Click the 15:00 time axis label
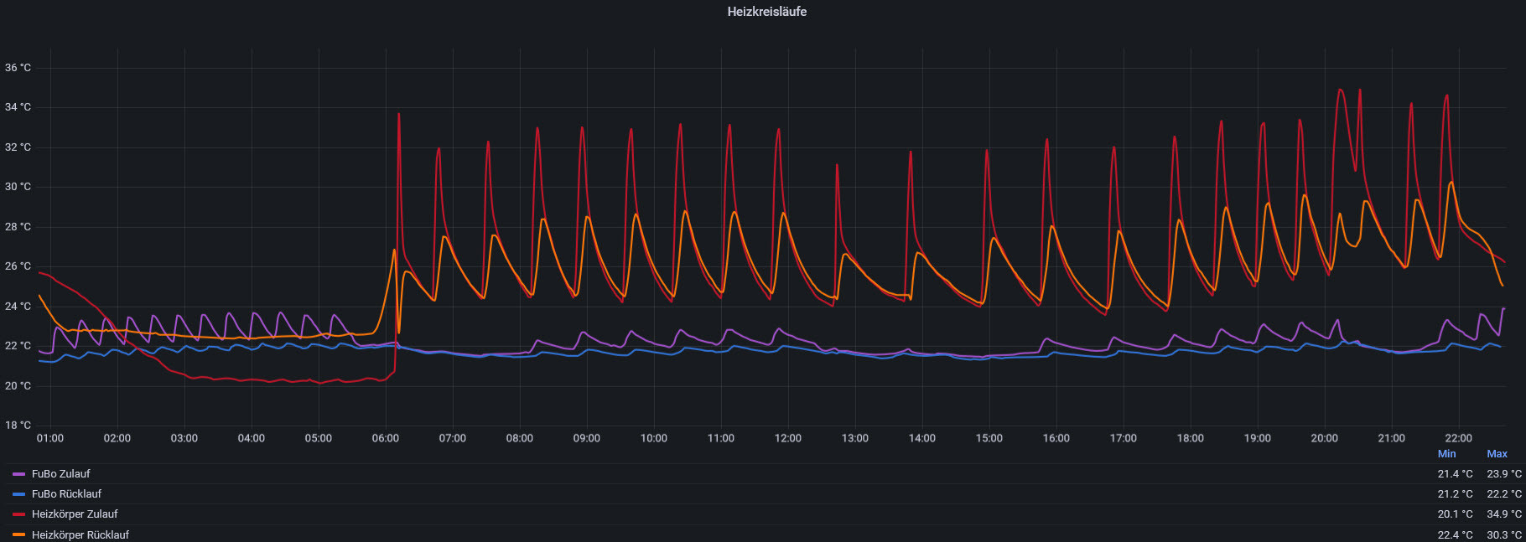Viewport: 1526px width, 542px height. pos(989,438)
